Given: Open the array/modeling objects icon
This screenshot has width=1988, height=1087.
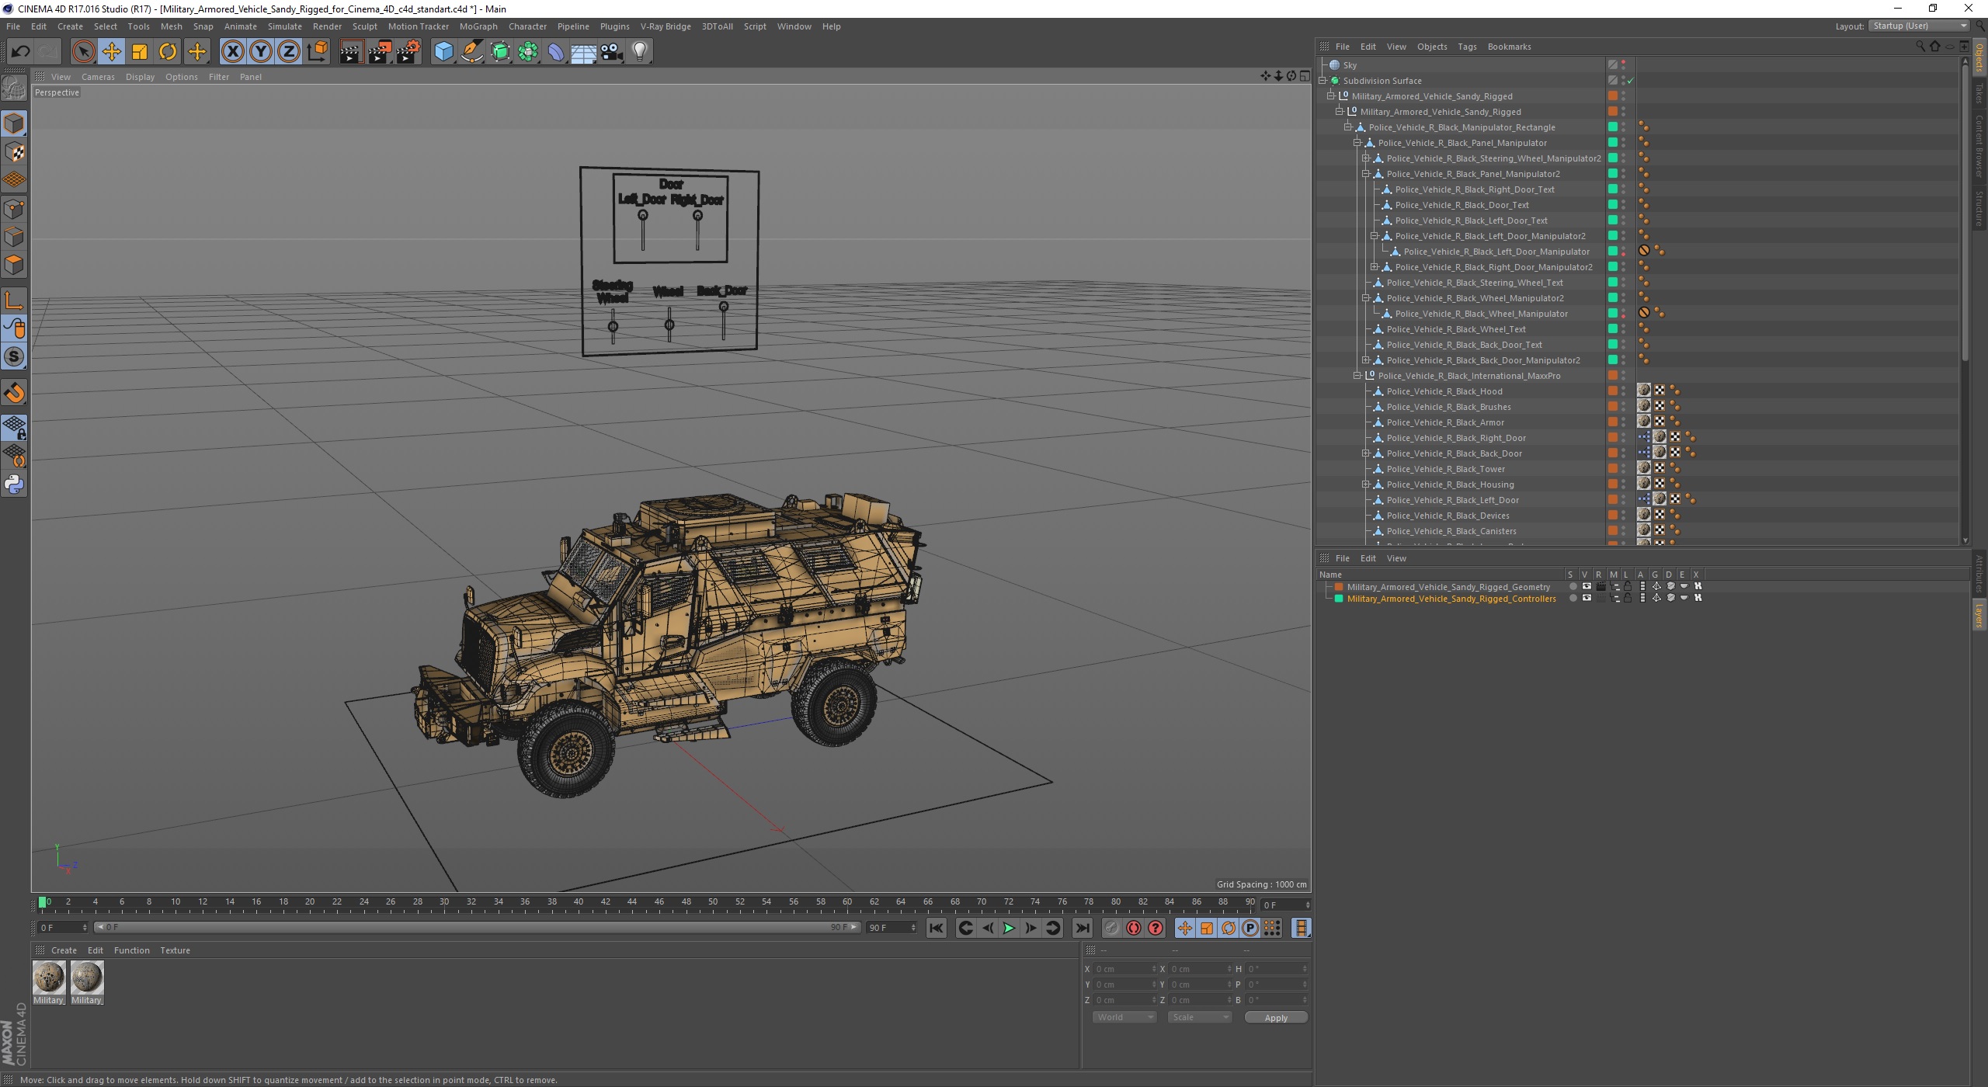Looking at the screenshot, I should [528, 52].
